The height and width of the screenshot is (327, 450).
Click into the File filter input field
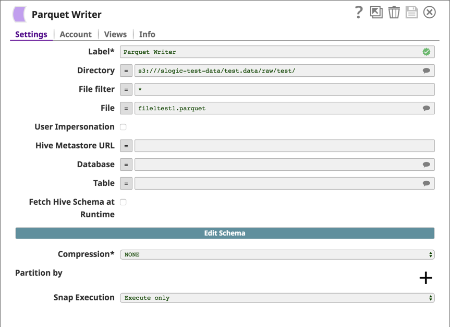(284, 89)
